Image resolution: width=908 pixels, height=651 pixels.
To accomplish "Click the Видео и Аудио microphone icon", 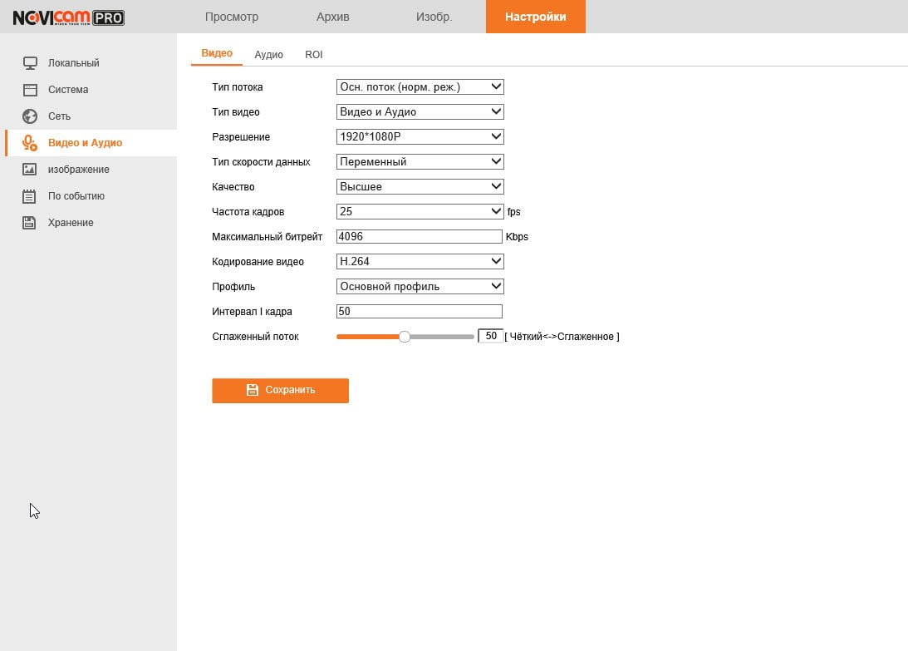I will 30,143.
